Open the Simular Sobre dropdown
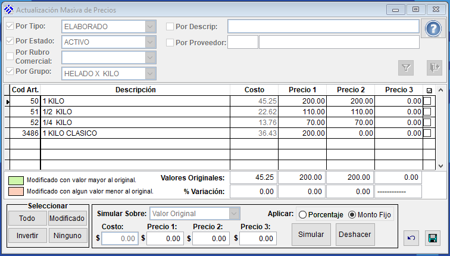This screenshot has height=256, width=450. click(235, 214)
